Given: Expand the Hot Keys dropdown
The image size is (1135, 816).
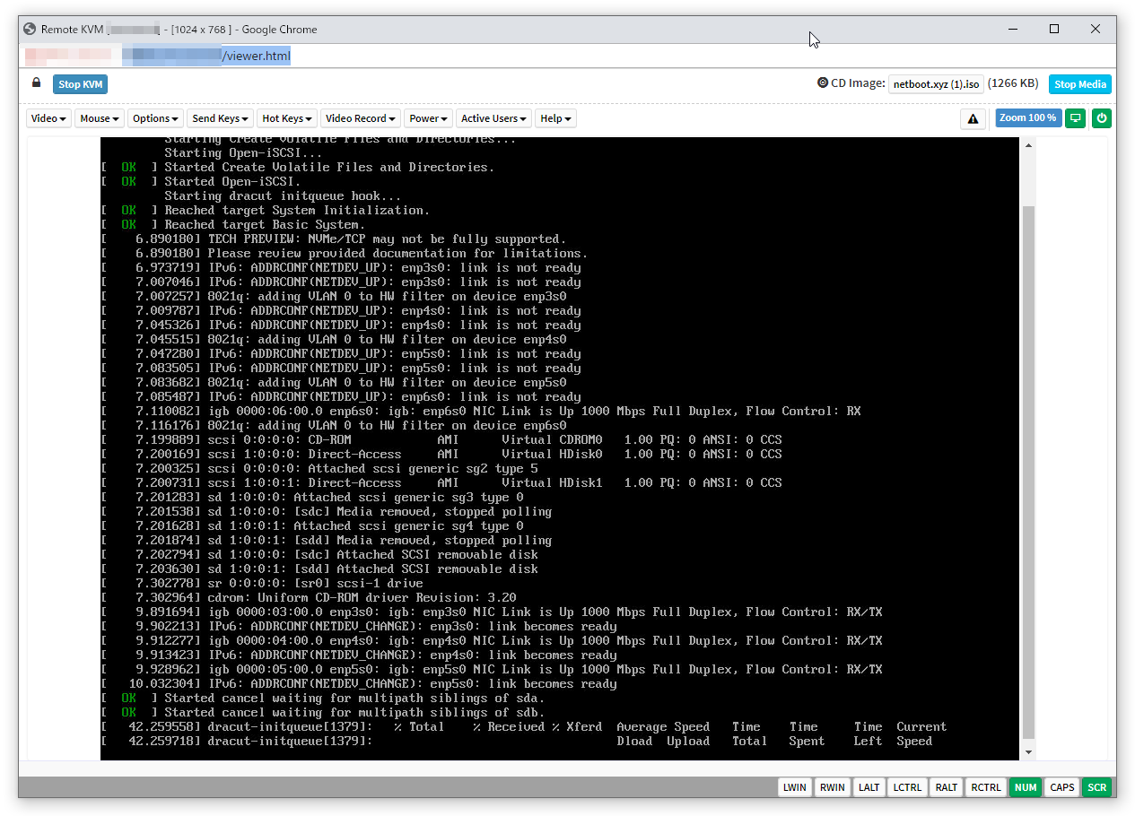Looking at the screenshot, I should pos(286,117).
